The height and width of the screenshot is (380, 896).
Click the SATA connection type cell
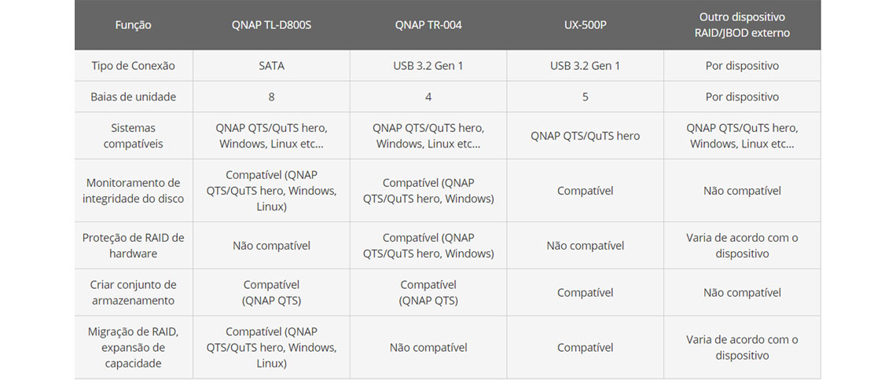coord(271,66)
